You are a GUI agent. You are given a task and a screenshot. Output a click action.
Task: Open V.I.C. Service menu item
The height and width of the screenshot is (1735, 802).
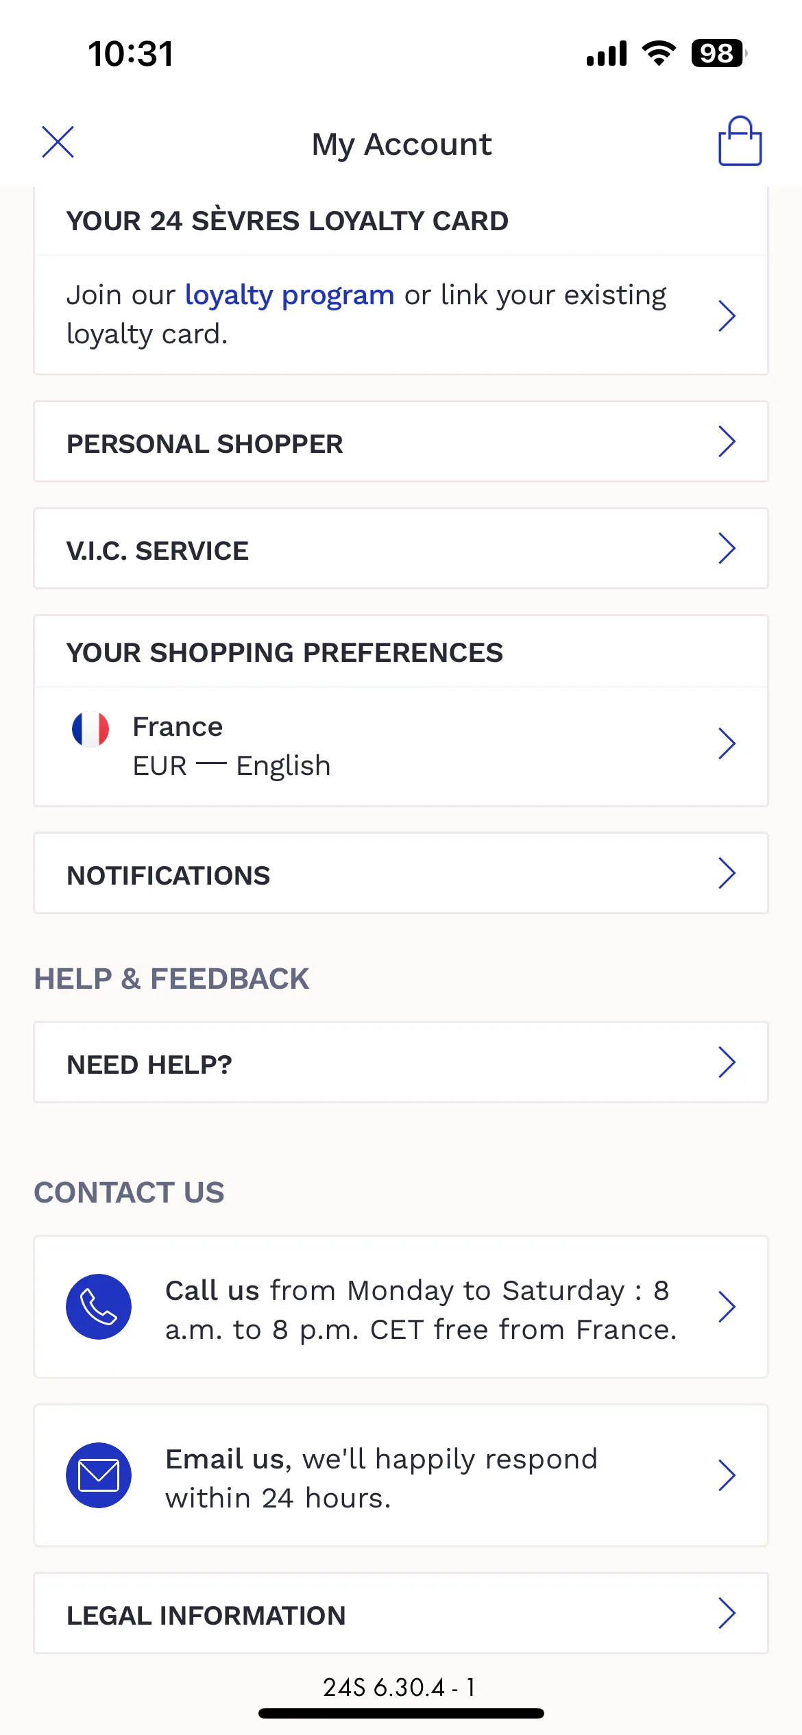pos(401,548)
